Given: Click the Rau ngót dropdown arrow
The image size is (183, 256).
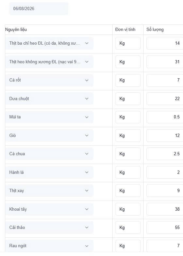Looking at the screenshot, I should (87, 246).
